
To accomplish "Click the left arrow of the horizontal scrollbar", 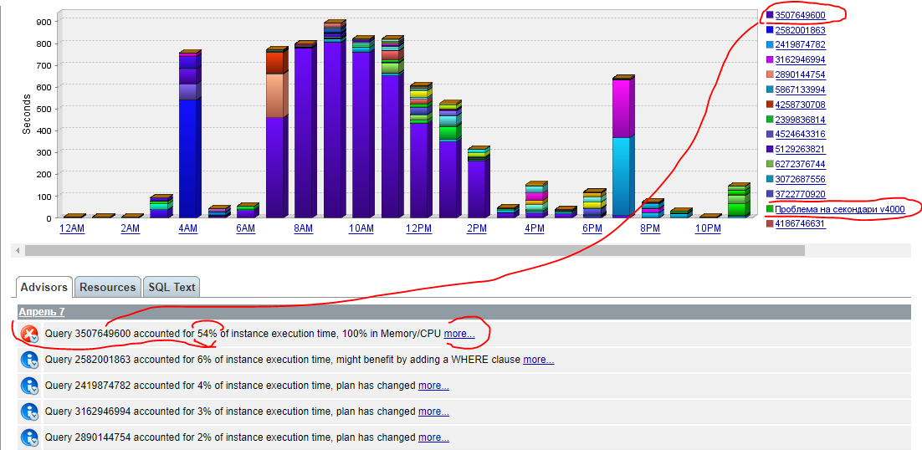I will point(18,251).
